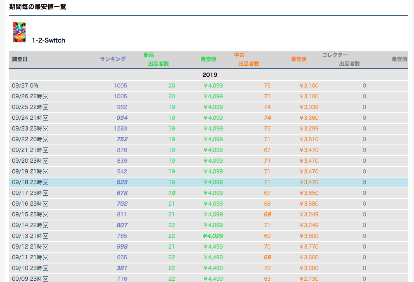Click used price ¥3,299 in 09/23 row
This screenshot has width=414, height=282.
(309, 128)
